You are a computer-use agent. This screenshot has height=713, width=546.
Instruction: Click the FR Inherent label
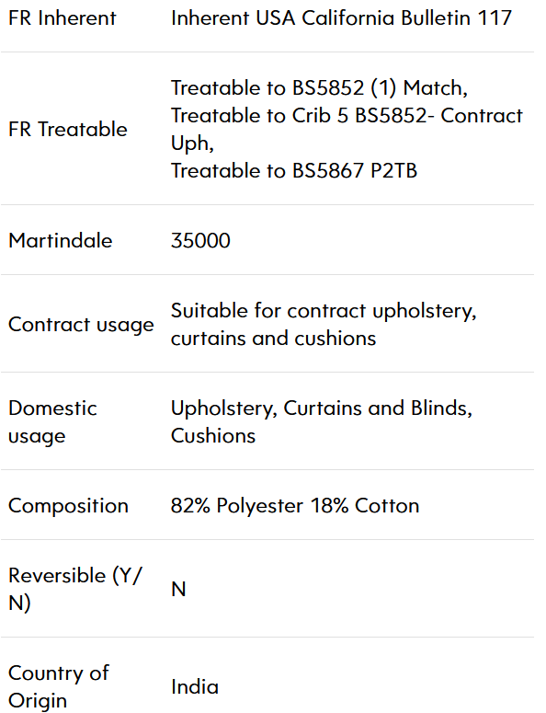point(63,18)
